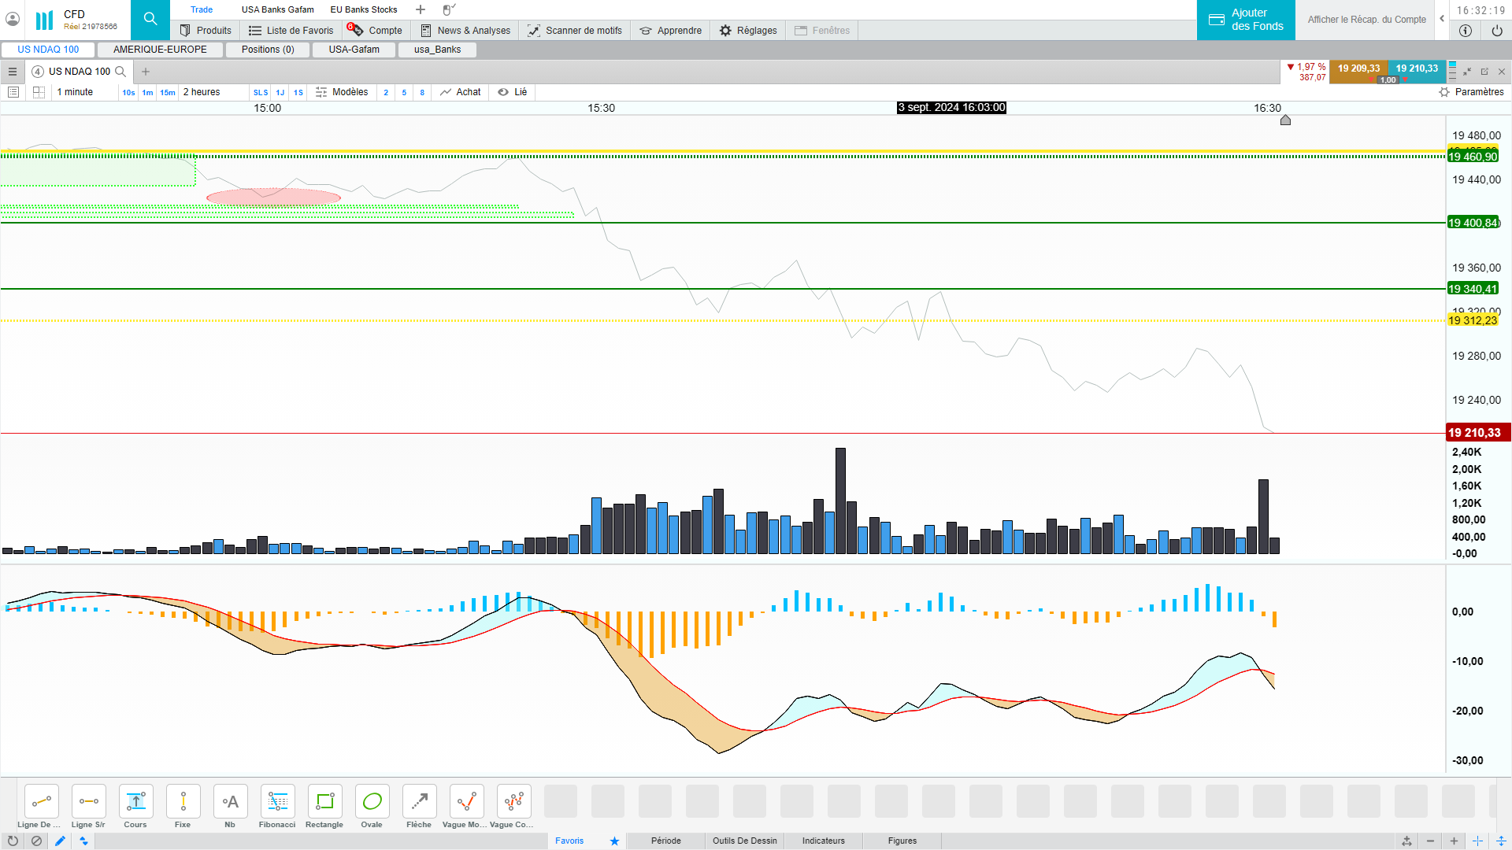Image resolution: width=1512 pixels, height=850 pixels.
Task: Click the blue pencil edit icon
Action: 60,841
